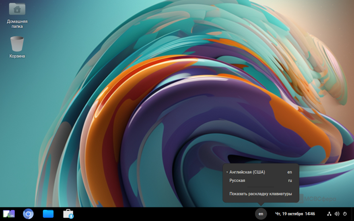This screenshot has width=354, height=221.
Task: Choose Показать раскладку клавиатуры menu entry
Action: [261, 194]
